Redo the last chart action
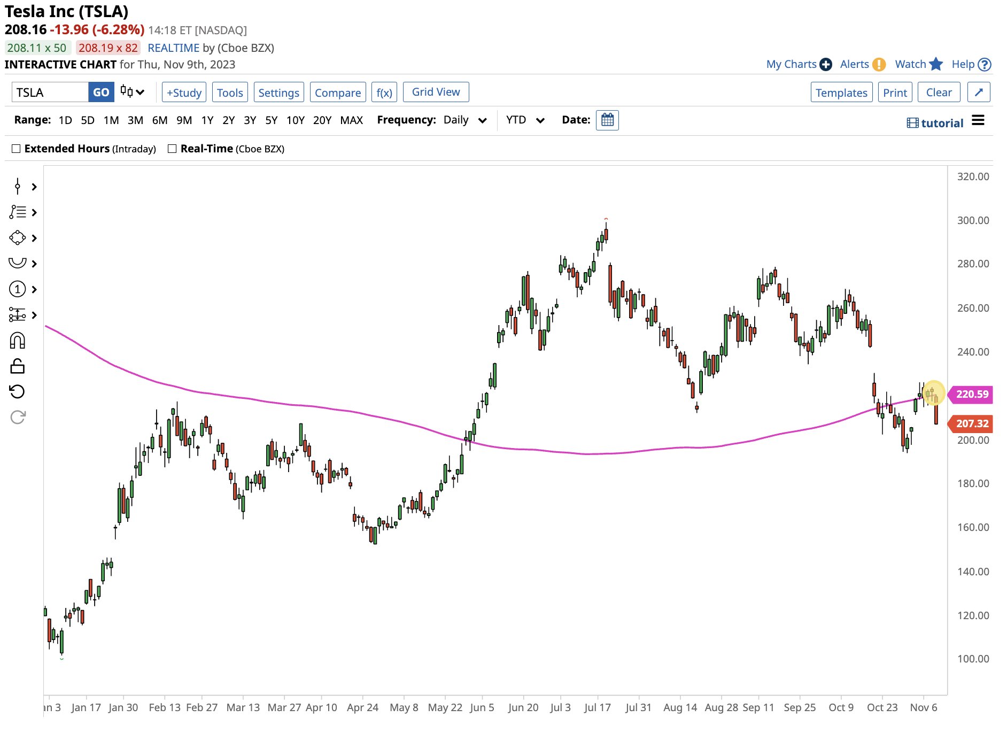Viewport: 1007px width, 740px height. [18, 417]
